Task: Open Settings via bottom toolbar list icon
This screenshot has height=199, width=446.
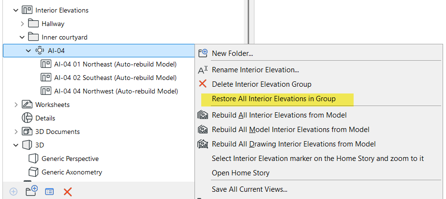Action: pos(49,192)
